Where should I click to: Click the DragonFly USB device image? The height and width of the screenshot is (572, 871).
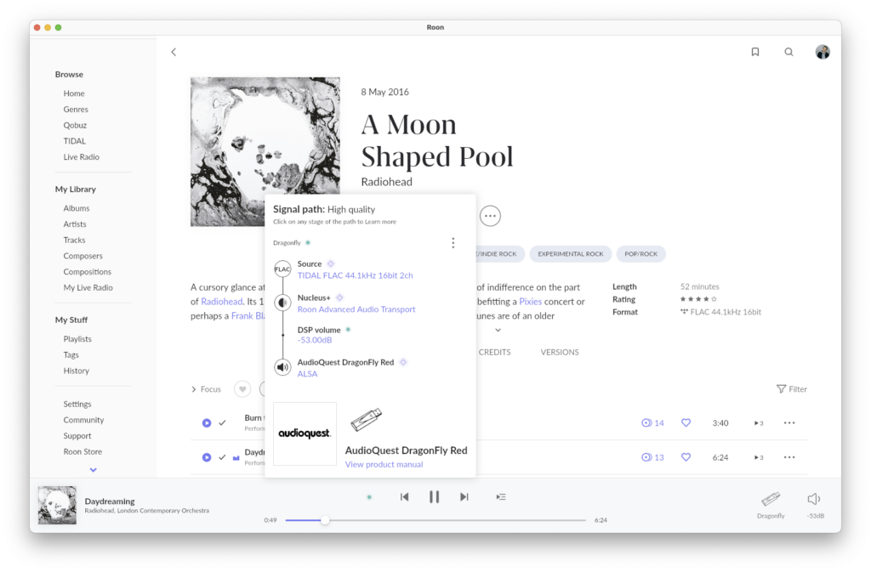366,419
